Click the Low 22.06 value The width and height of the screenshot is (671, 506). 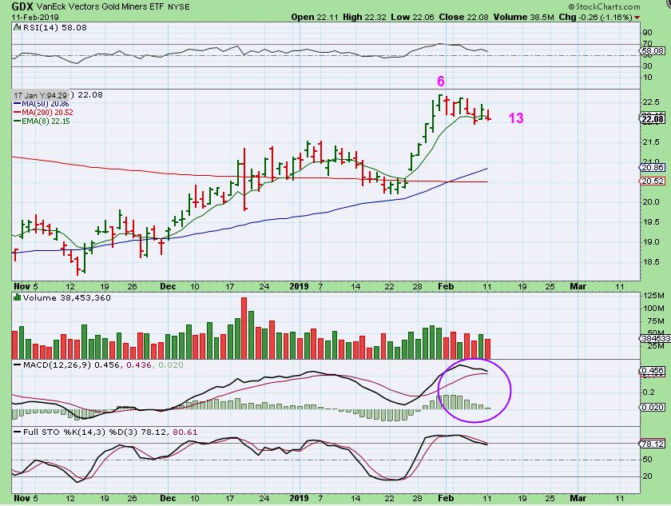(412, 17)
